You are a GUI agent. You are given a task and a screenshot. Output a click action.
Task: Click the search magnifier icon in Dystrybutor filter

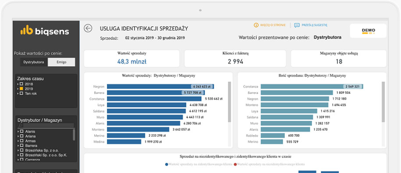pyautogui.click(x=20, y=125)
